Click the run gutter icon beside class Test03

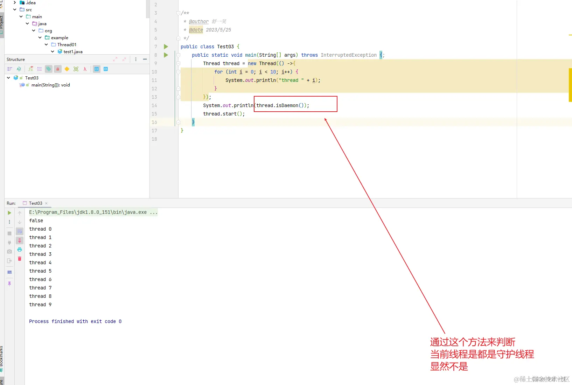166,47
